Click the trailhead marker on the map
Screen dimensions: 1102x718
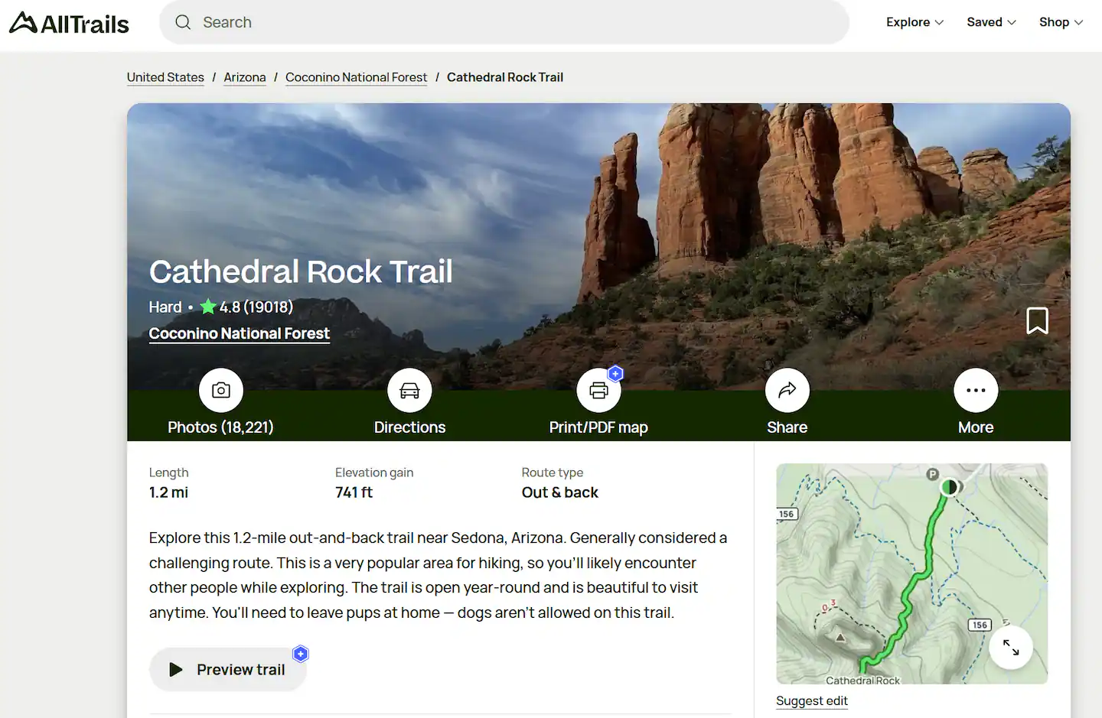(950, 486)
